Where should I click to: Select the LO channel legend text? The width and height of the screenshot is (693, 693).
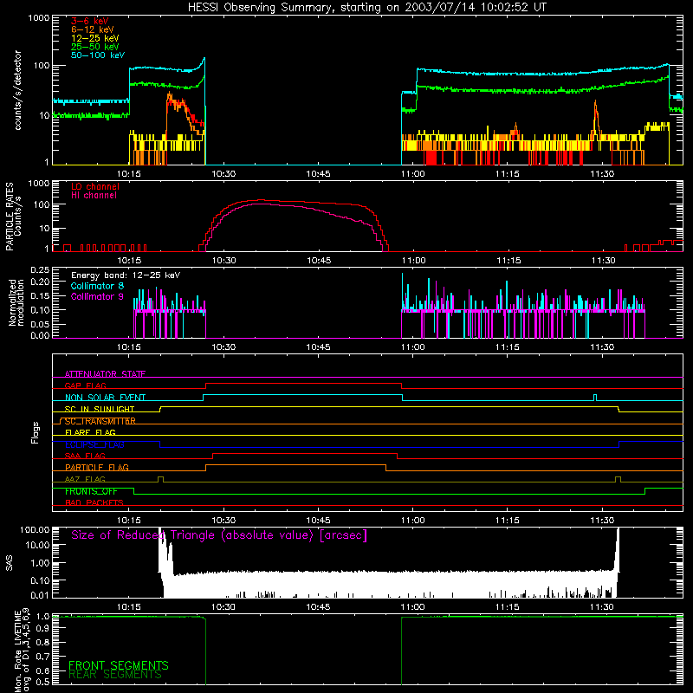point(95,186)
